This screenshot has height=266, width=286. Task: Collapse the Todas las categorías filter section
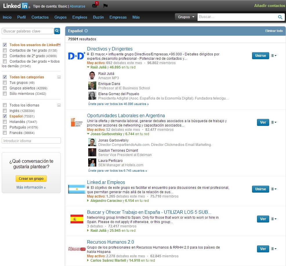tap(59, 77)
